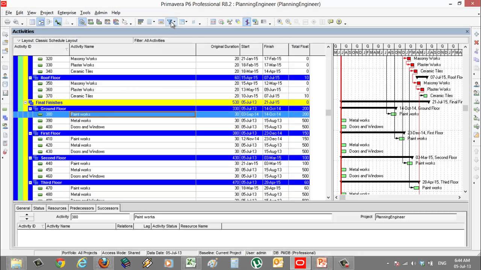Open Google Chrome from the taskbar
This screenshot has width=481, height=270.
pyautogui.click(x=60, y=263)
